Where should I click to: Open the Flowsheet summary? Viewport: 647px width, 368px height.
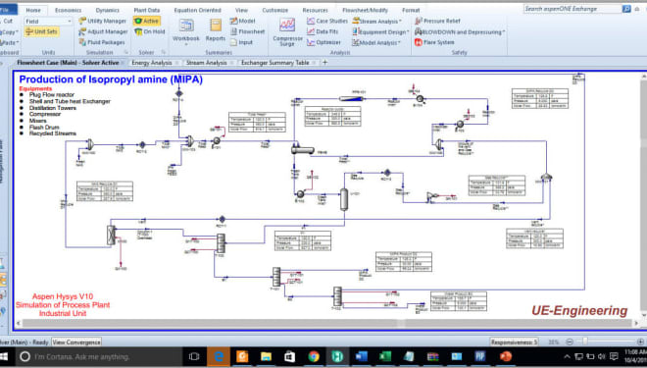(x=247, y=31)
